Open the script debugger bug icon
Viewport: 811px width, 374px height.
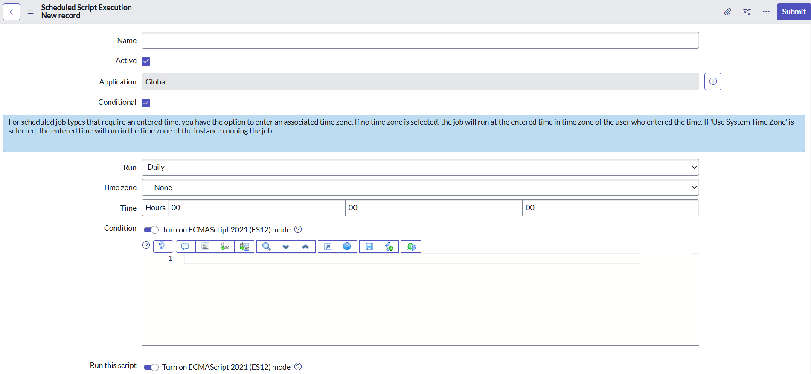[411, 246]
